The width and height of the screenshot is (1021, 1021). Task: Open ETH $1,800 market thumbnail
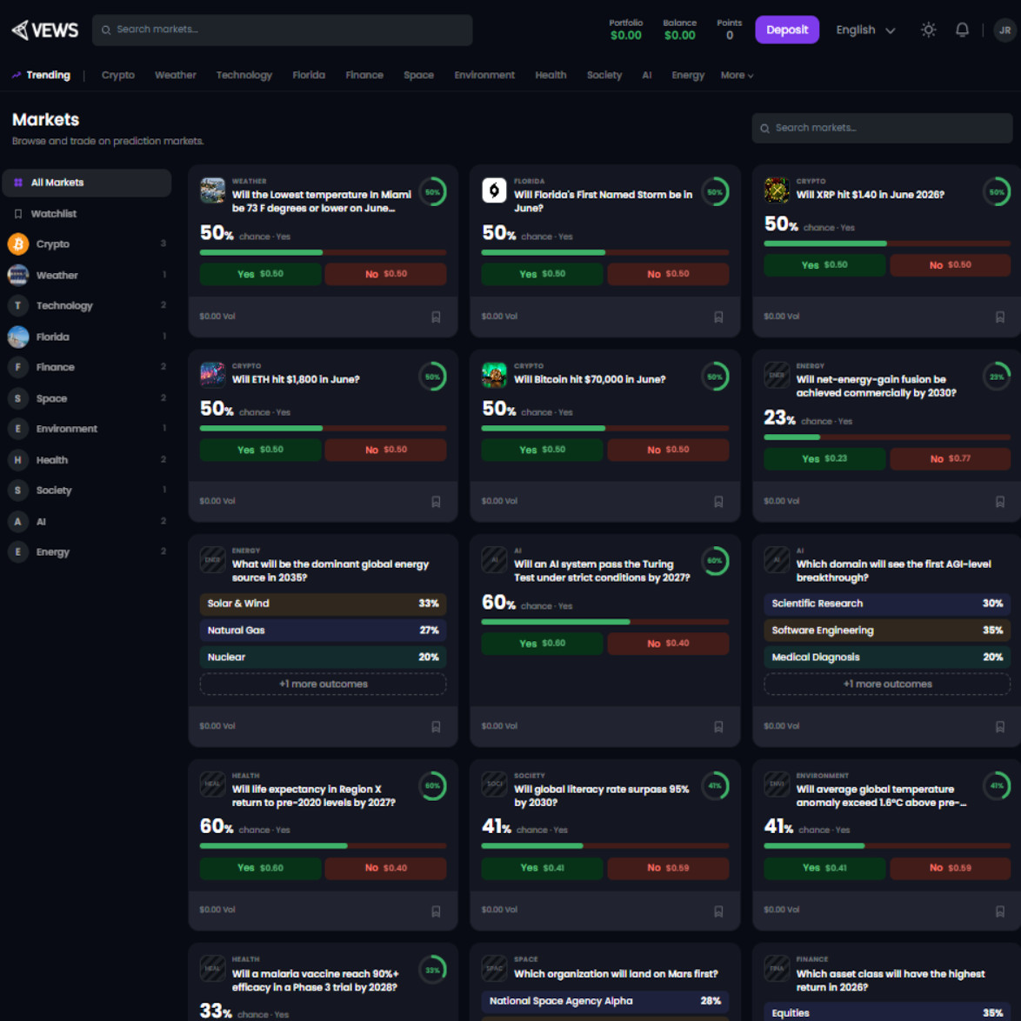[x=212, y=375]
